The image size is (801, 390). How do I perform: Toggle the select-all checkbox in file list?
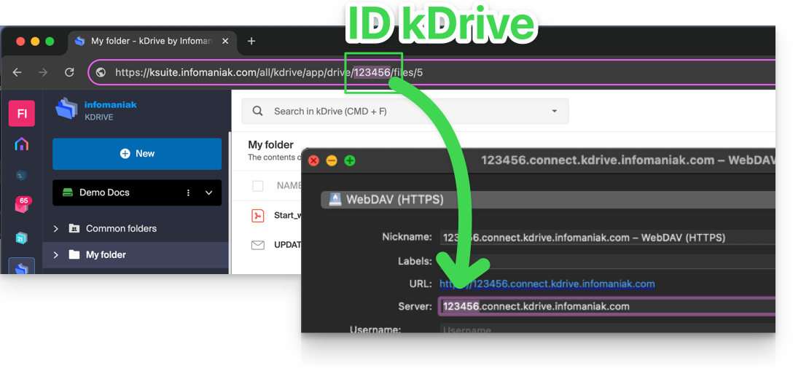(x=258, y=186)
